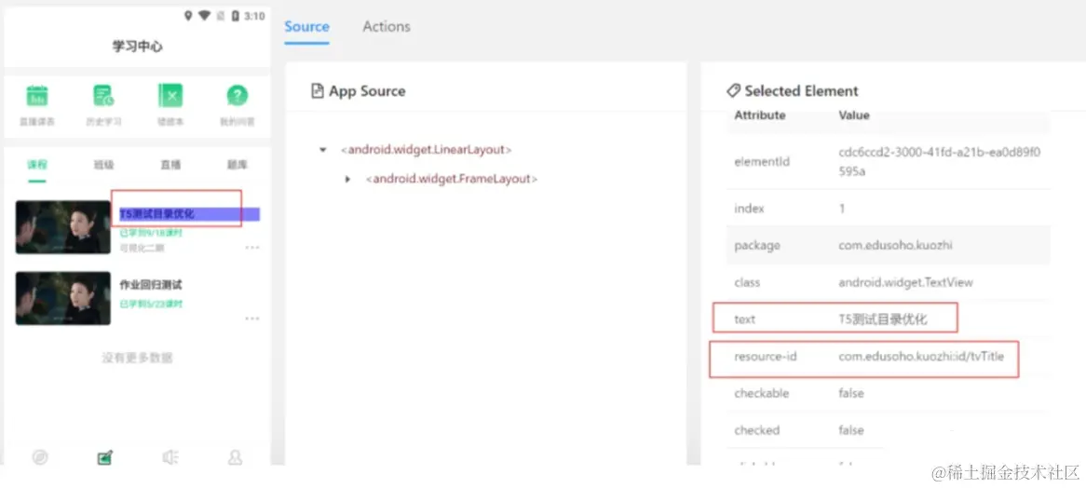The width and height of the screenshot is (1086, 488).
Task: Switch to the 班级 tab
Action: [x=103, y=165]
